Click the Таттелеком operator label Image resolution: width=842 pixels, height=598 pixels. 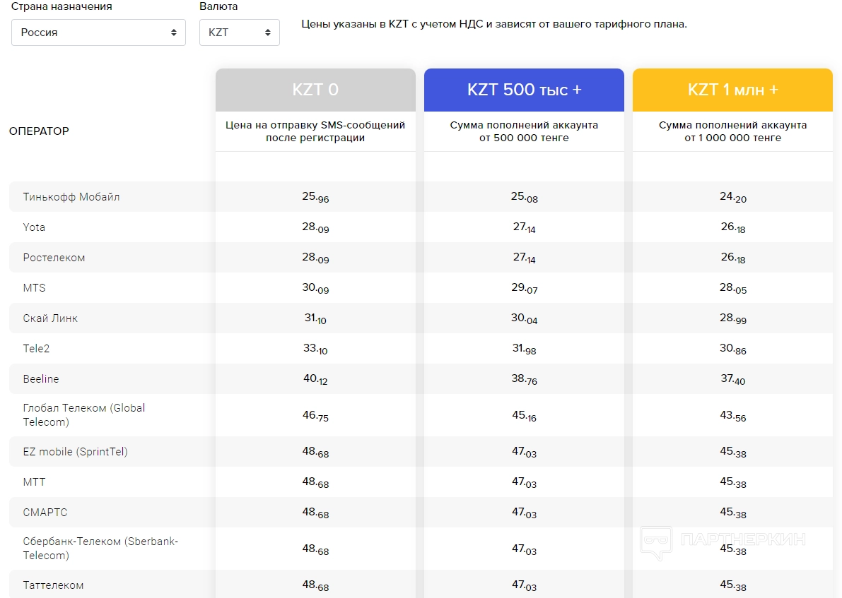click(x=53, y=585)
